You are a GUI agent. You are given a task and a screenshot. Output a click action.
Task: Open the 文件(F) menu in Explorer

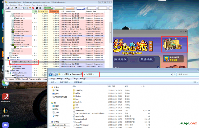tap(52, 79)
